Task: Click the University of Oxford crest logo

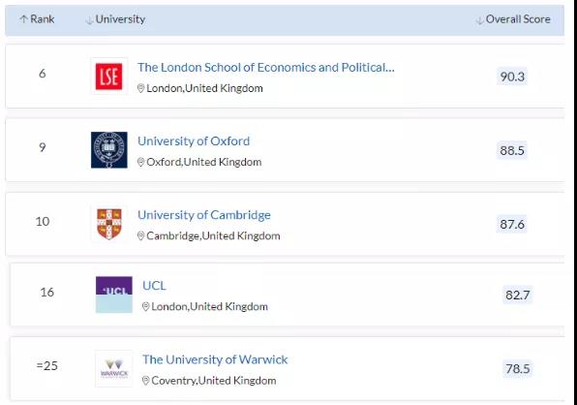Action: pos(109,150)
